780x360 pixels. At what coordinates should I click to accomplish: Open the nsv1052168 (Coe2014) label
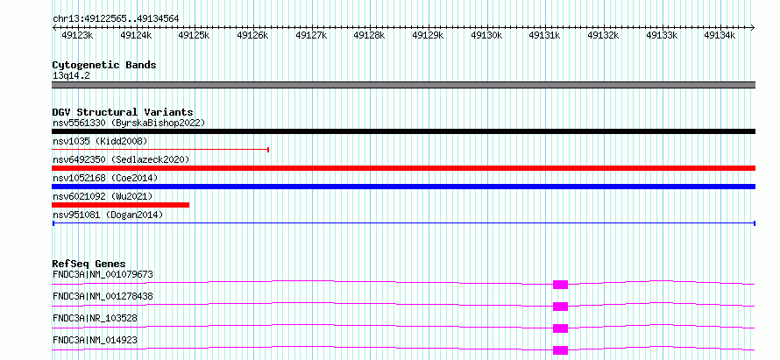point(105,178)
